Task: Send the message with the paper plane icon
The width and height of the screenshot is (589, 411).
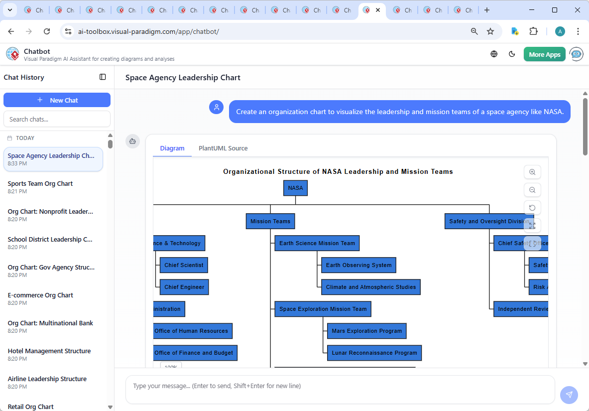Action: pyautogui.click(x=569, y=395)
